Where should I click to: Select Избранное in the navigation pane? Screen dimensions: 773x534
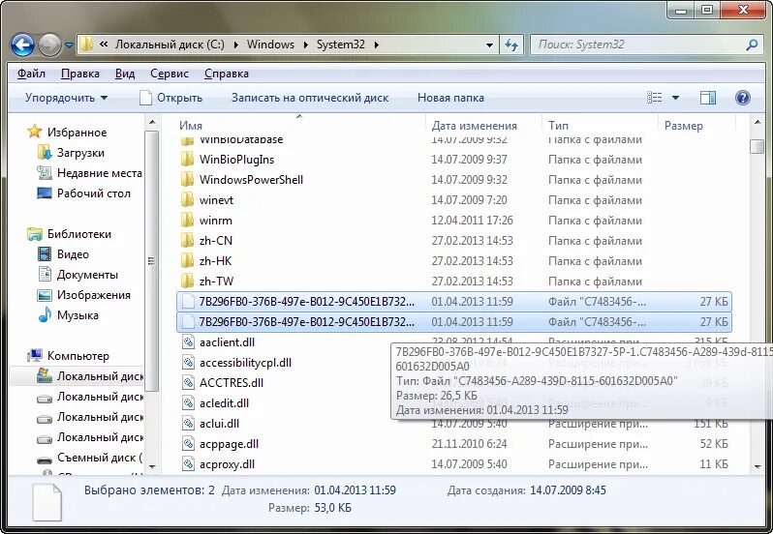tap(77, 132)
